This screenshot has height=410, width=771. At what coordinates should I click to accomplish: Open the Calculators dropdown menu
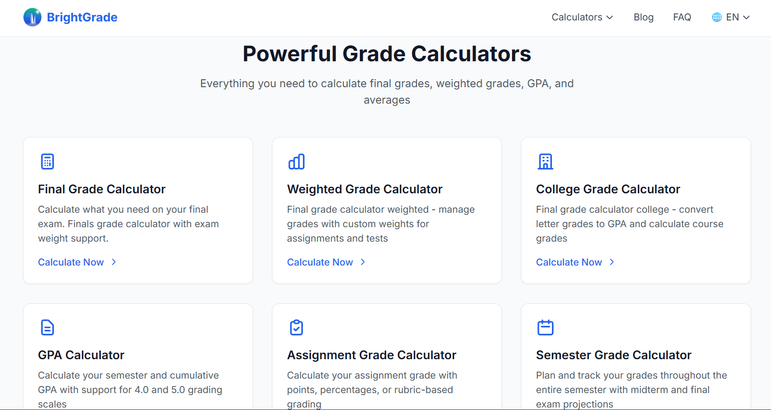(x=581, y=17)
